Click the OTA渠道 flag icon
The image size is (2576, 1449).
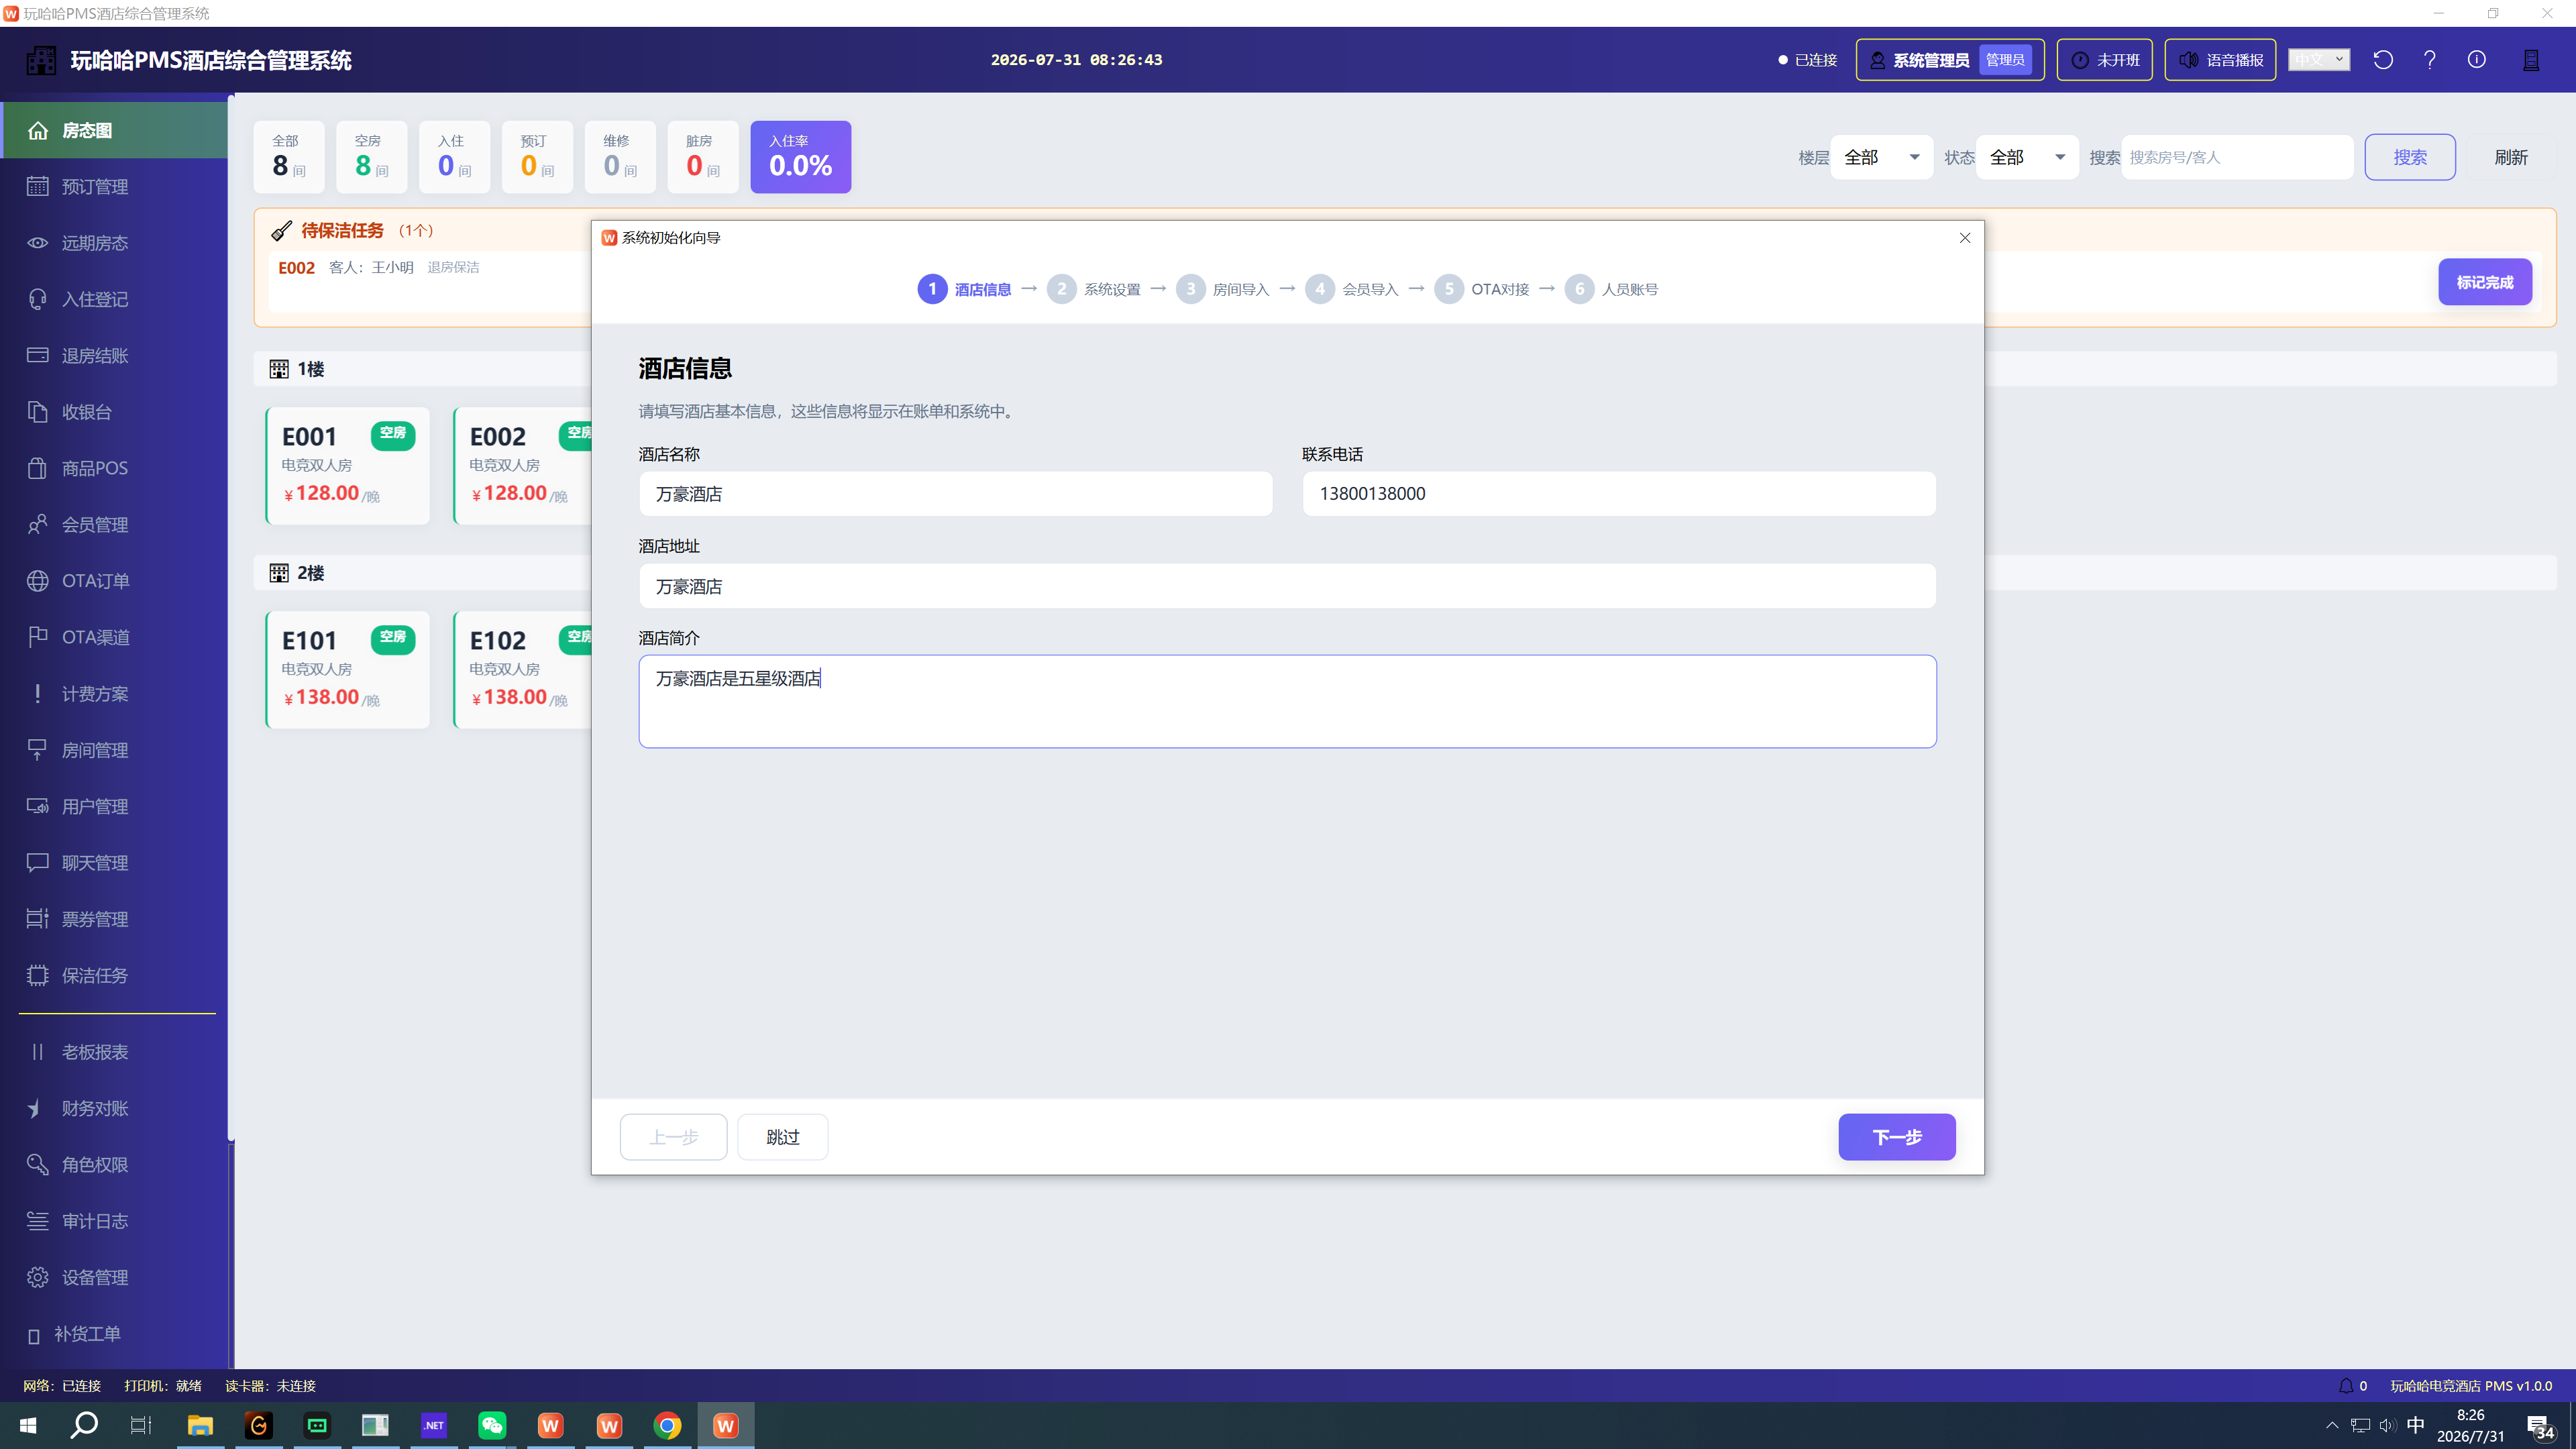coord(37,637)
